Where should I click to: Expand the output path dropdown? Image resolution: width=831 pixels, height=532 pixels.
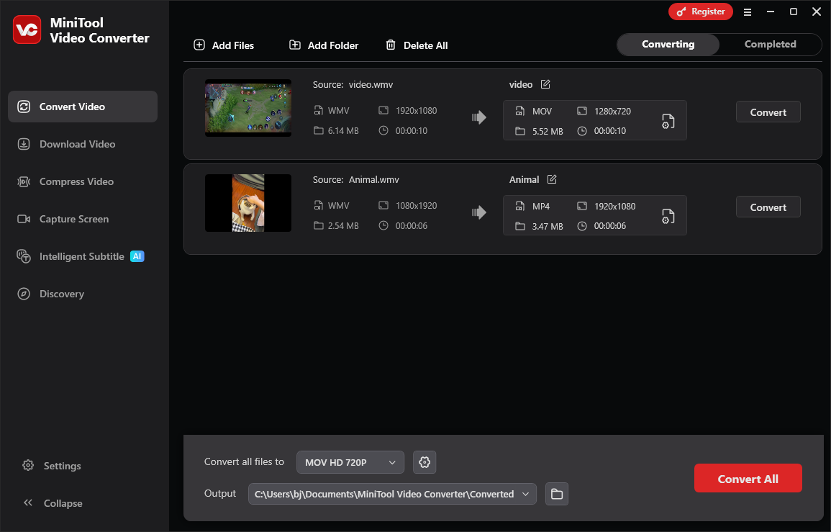pos(526,494)
